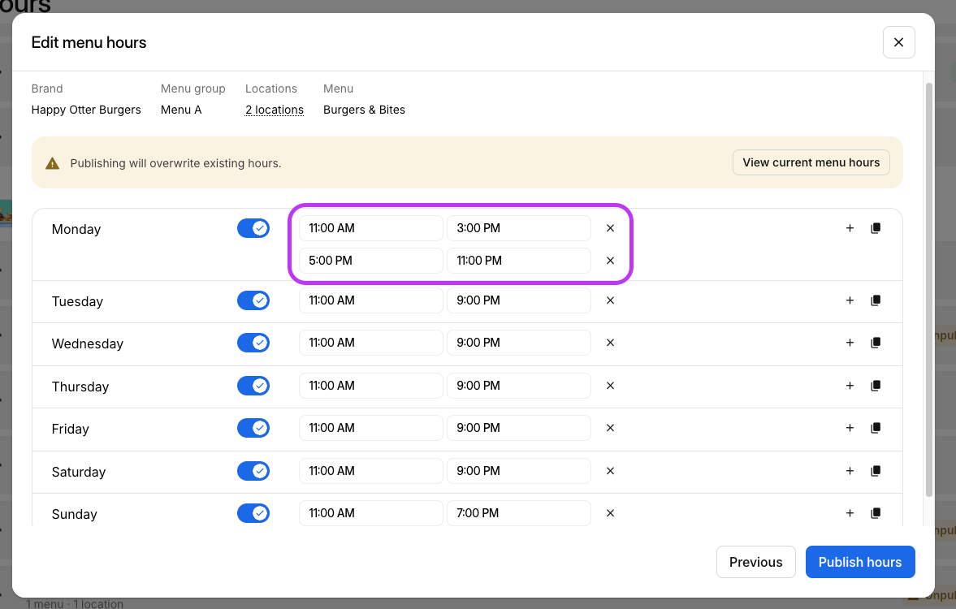
Task: Click the 2 locations link
Action: [x=275, y=110]
